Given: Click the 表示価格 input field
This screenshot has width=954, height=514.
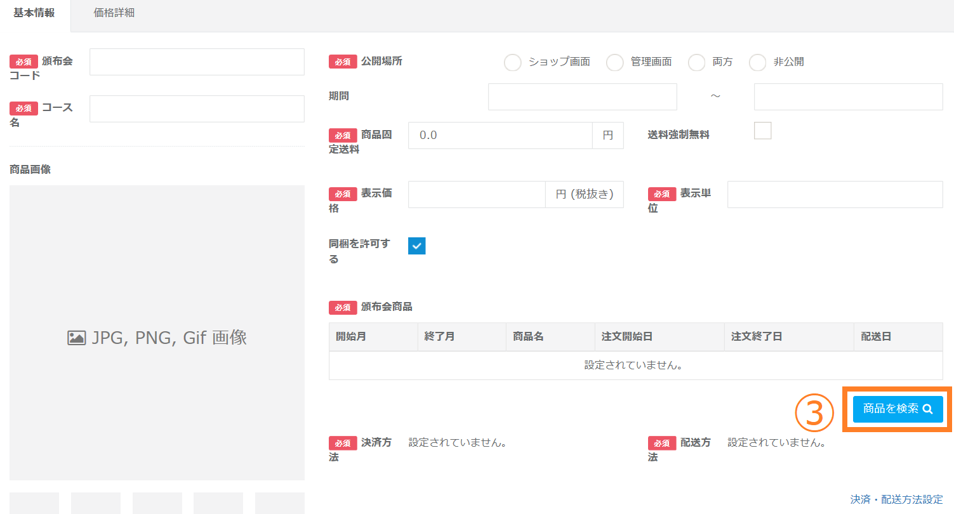Looking at the screenshot, I should pyautogui.click(x=476, y=194).
